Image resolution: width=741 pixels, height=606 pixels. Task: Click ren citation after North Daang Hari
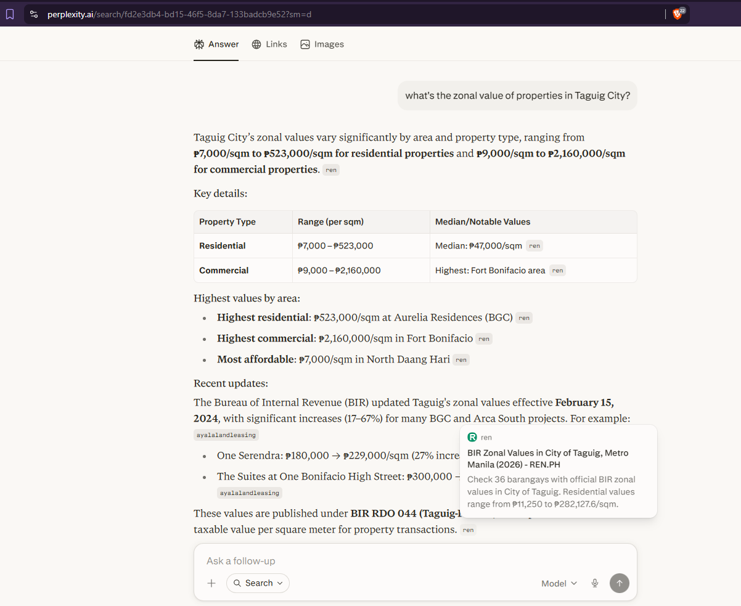[461, 360]
